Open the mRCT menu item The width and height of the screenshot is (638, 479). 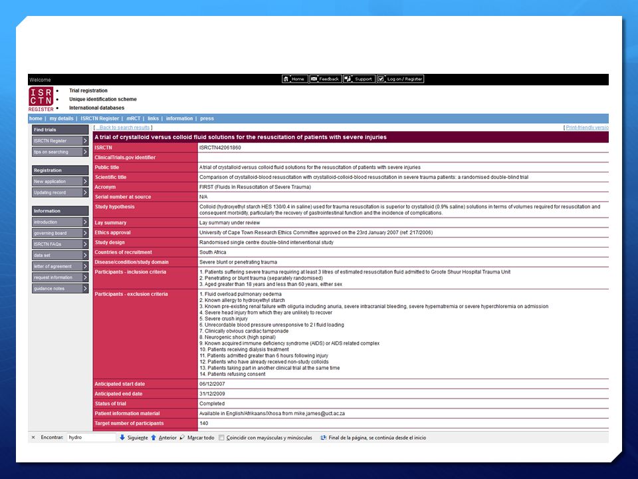(x=133, y=118)
